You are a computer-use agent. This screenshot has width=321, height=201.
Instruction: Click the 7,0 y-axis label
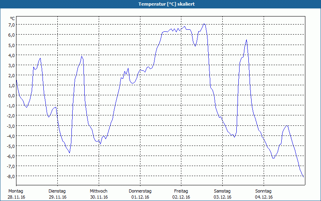click(12, 25)
